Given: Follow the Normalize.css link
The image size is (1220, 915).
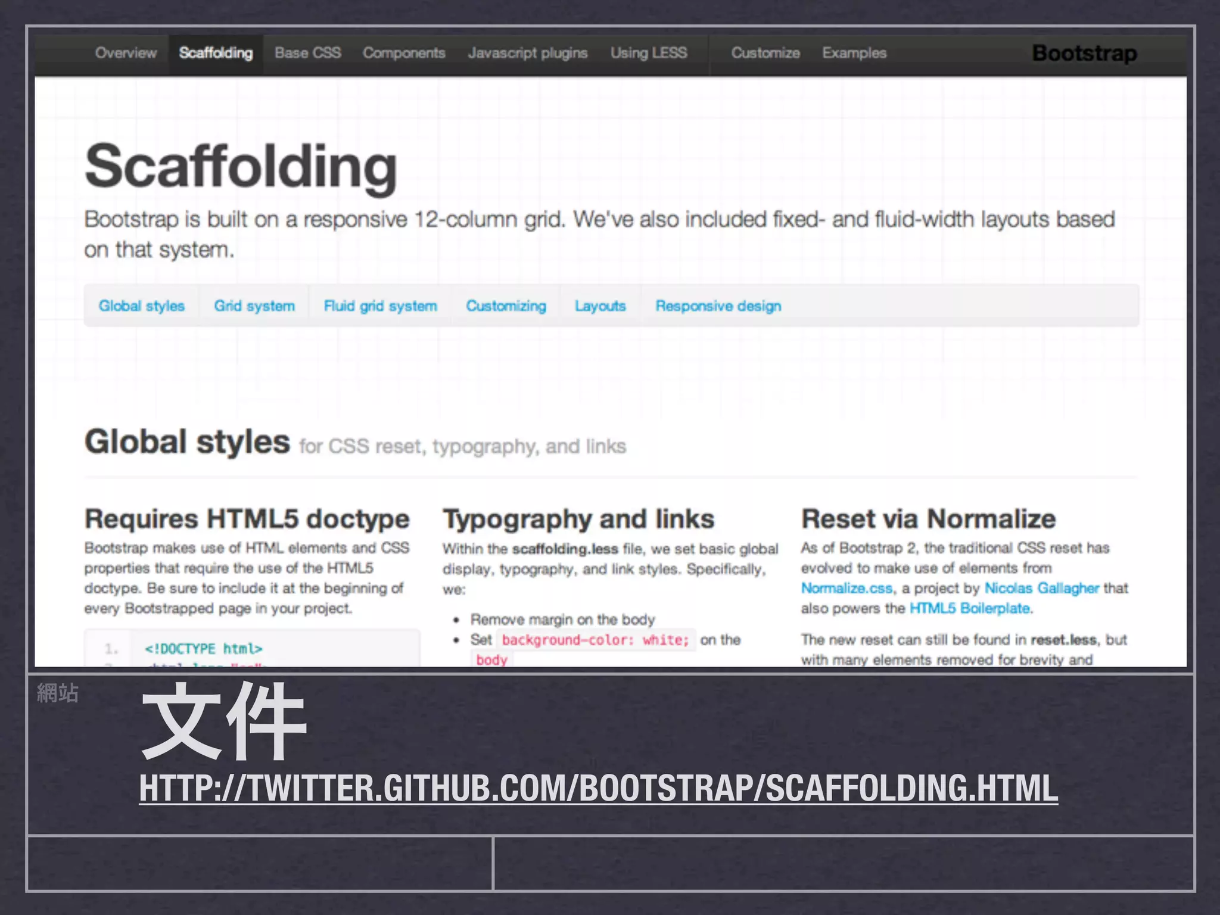Looking at the screenshot, I should pyautogui.click(x=846, y=589).
